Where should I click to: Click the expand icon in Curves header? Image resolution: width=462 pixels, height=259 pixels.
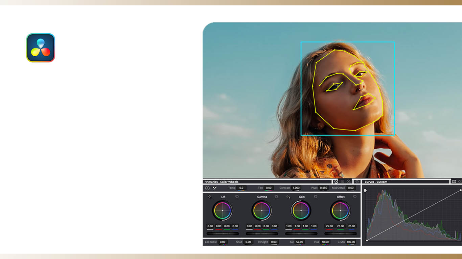(455, 182)
